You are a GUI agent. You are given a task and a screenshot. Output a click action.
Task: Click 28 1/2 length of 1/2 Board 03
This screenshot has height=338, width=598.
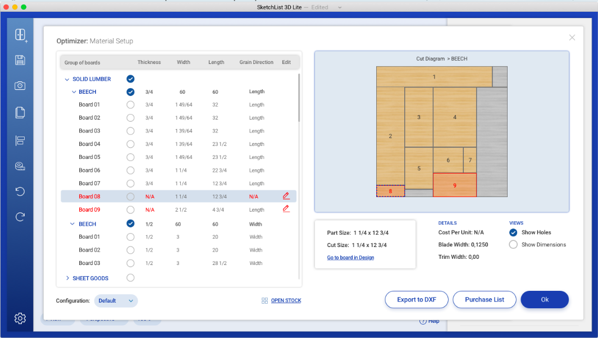(x=220, y=263)
